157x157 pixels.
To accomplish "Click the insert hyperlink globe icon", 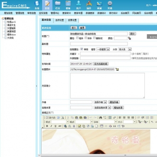I will point(65,126).
